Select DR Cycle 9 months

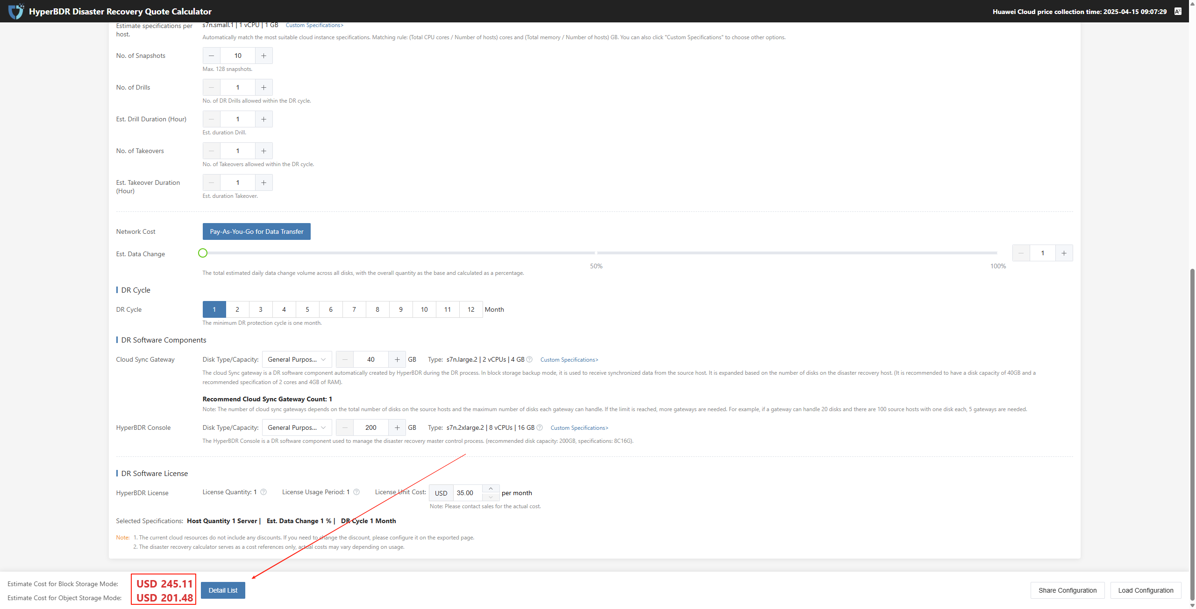pyautogui.click(x=401, y=309)
